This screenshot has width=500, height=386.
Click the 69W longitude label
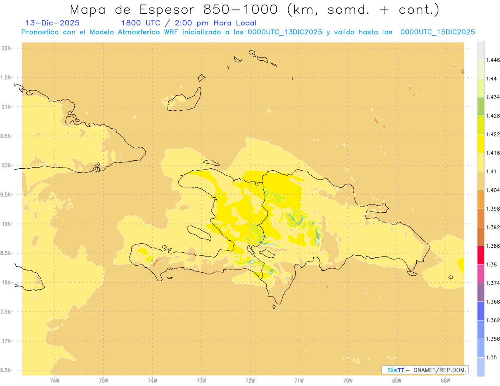point(397,381)
